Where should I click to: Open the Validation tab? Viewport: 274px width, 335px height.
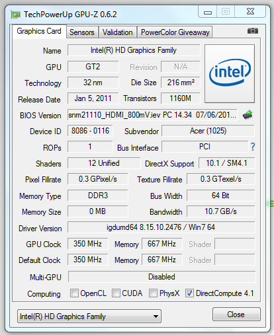(x=117, y=32)
